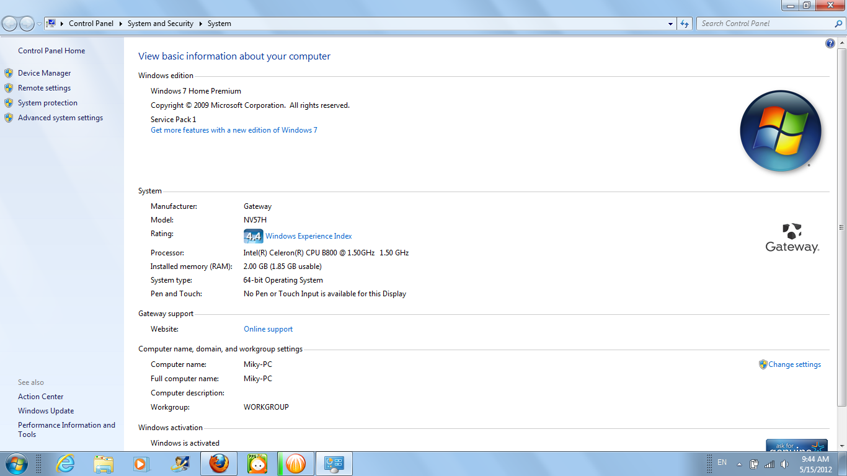Click the WORKGROUP value text
Viewport: 847px width, 476px height.
[x=266, y=407]
